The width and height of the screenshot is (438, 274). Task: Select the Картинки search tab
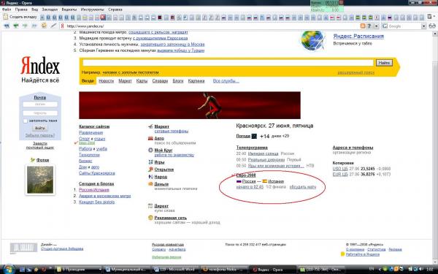(196, 81)
